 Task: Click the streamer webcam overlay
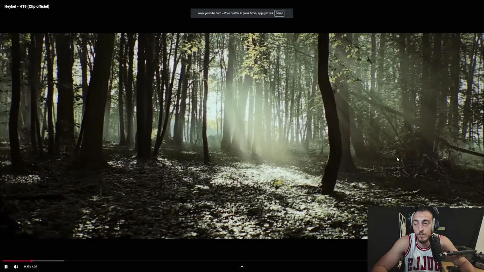pos(426,239)
